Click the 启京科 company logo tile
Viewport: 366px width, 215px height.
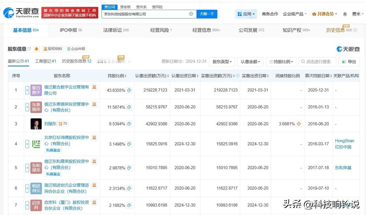36,205
